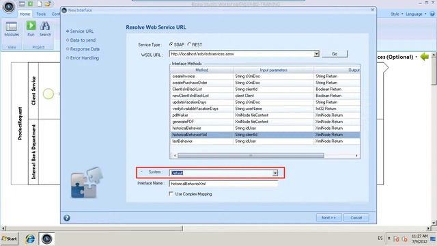Expand the dropdown arrow next to (Optional) heading

[417, 57]
